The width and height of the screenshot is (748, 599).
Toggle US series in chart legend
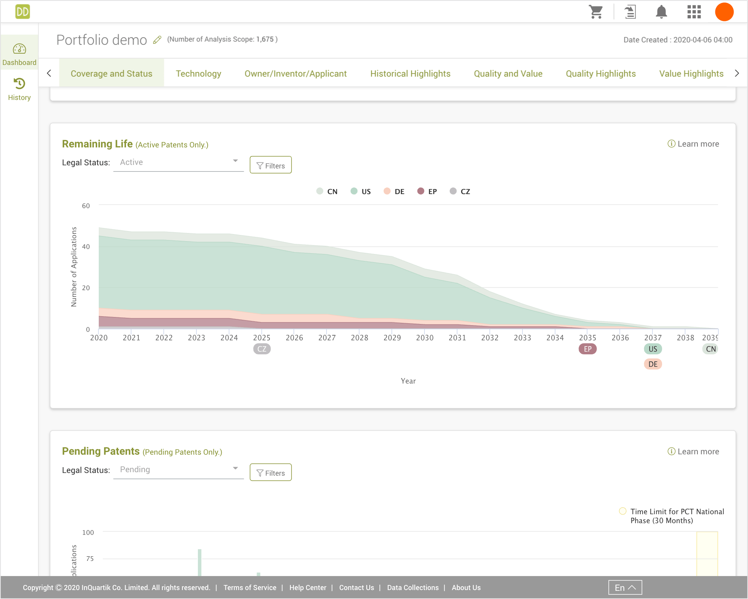(361, 191)
